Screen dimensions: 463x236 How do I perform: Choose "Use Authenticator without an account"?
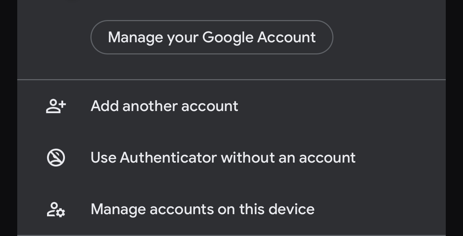223,158
